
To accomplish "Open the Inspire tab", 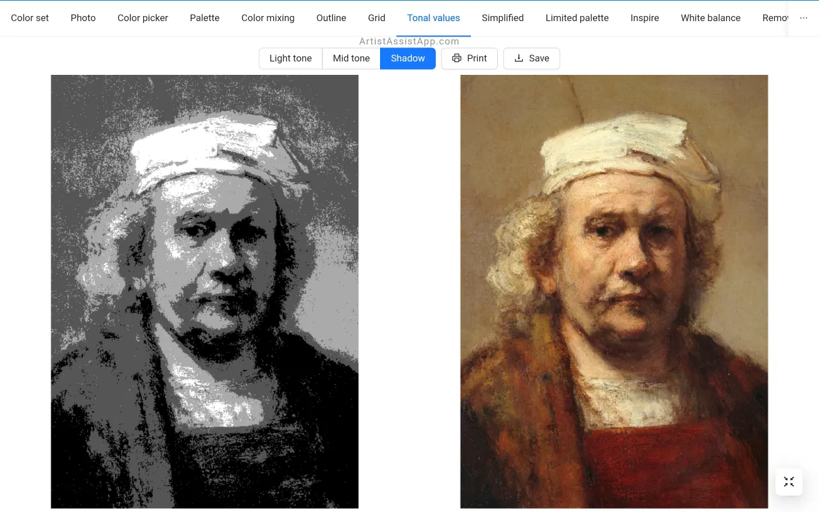I will pos(645,18).
